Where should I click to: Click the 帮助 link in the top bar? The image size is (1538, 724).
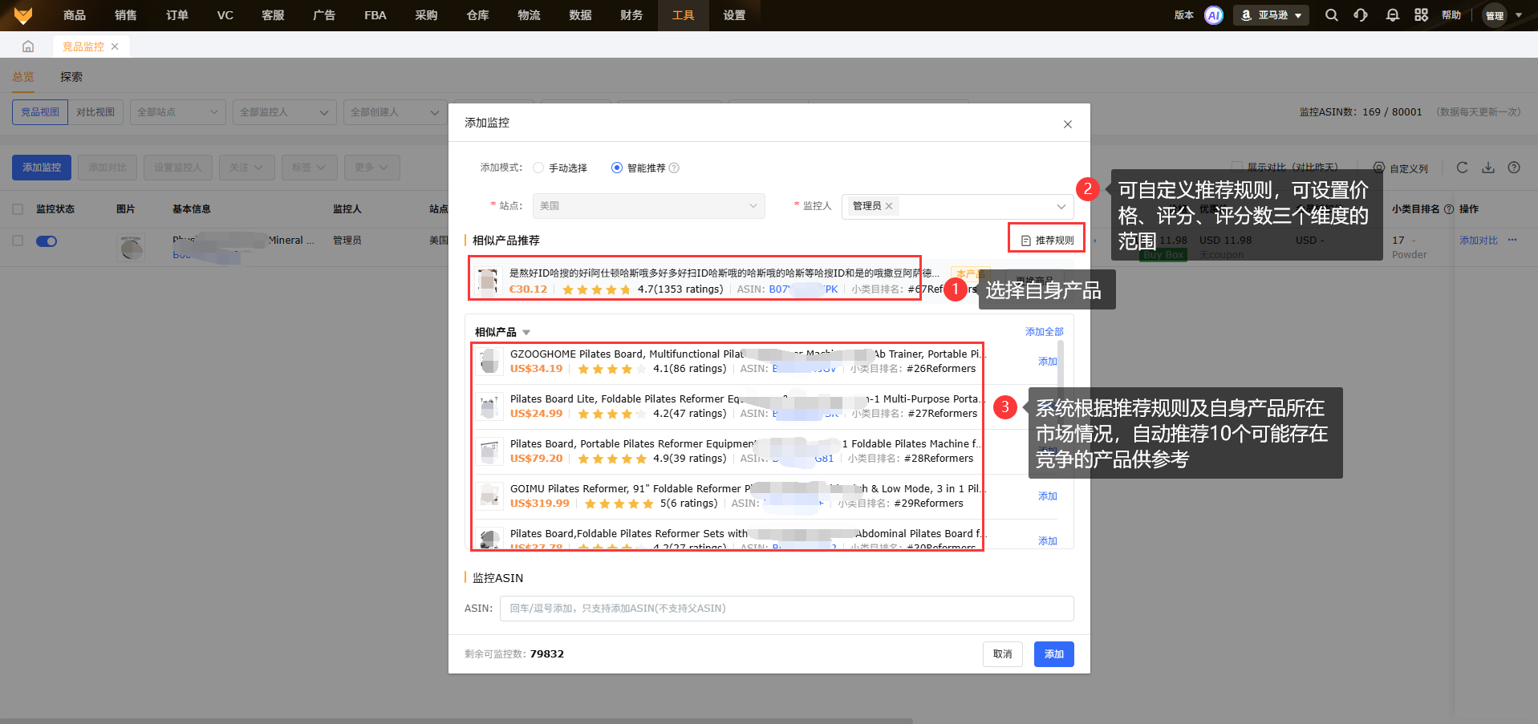pyautogui.click(x=1451, y=15)
